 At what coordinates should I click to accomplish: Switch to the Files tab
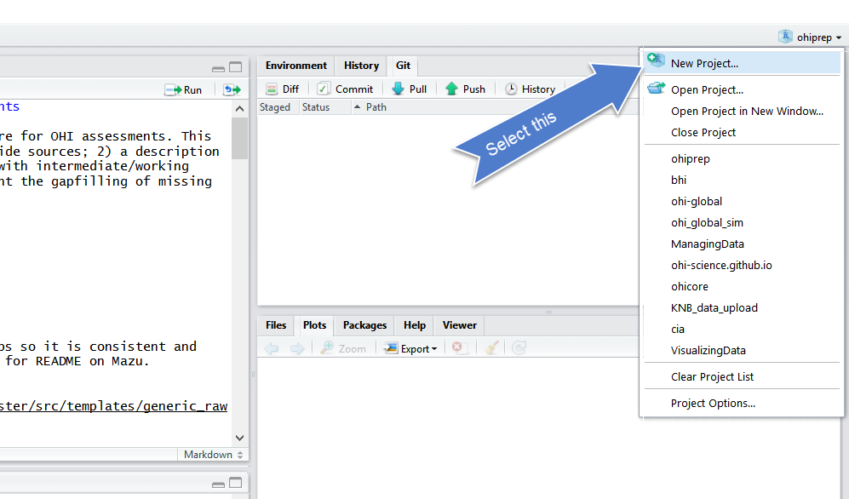click(x=276, y=325)
